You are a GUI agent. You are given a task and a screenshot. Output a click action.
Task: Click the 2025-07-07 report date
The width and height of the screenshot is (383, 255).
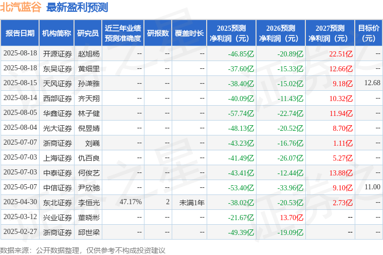click(x=20, y=142)
